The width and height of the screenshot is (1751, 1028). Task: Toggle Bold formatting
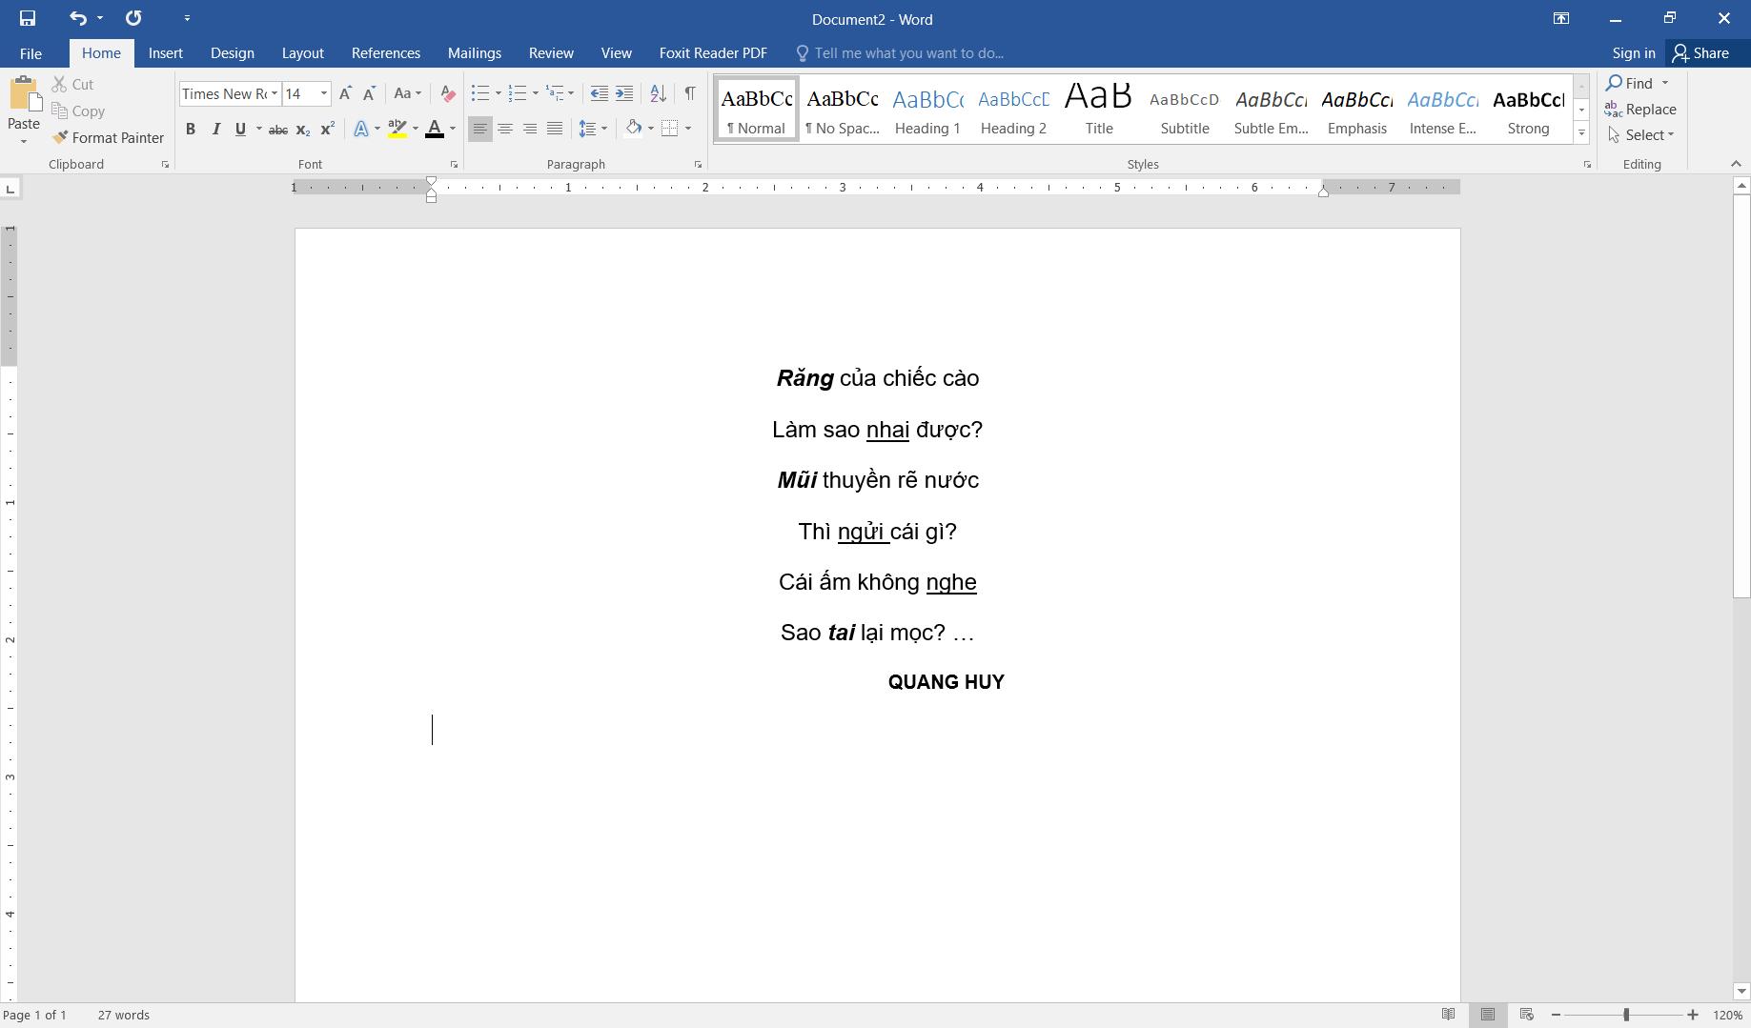(x=191, y=129)
